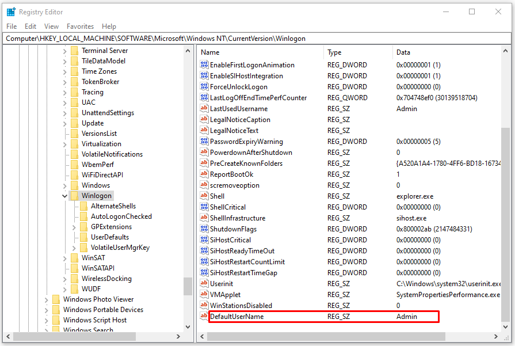Click the string icon beside PowerdownAfterShutdown
The height and width of the screenshot is (346, 515).
[204, 152]
